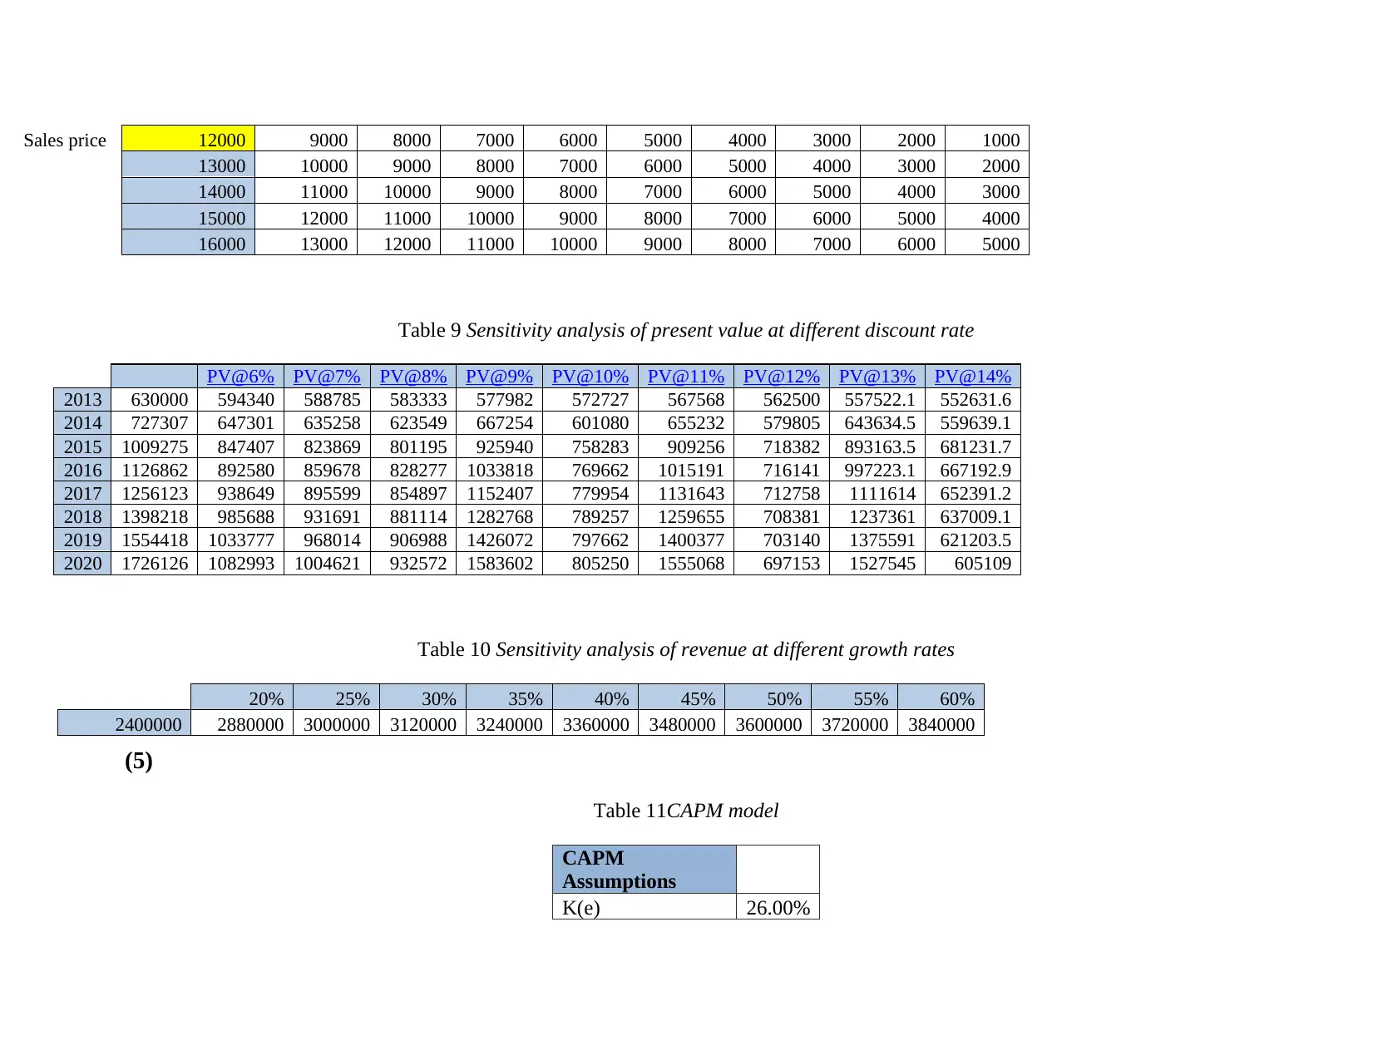
Task: Select the 55% growth rate header
Action: click(855, 698)
